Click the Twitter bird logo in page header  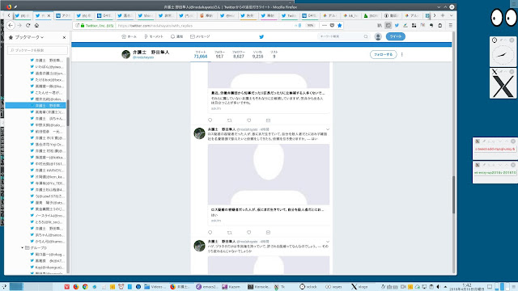coord(261,36)
